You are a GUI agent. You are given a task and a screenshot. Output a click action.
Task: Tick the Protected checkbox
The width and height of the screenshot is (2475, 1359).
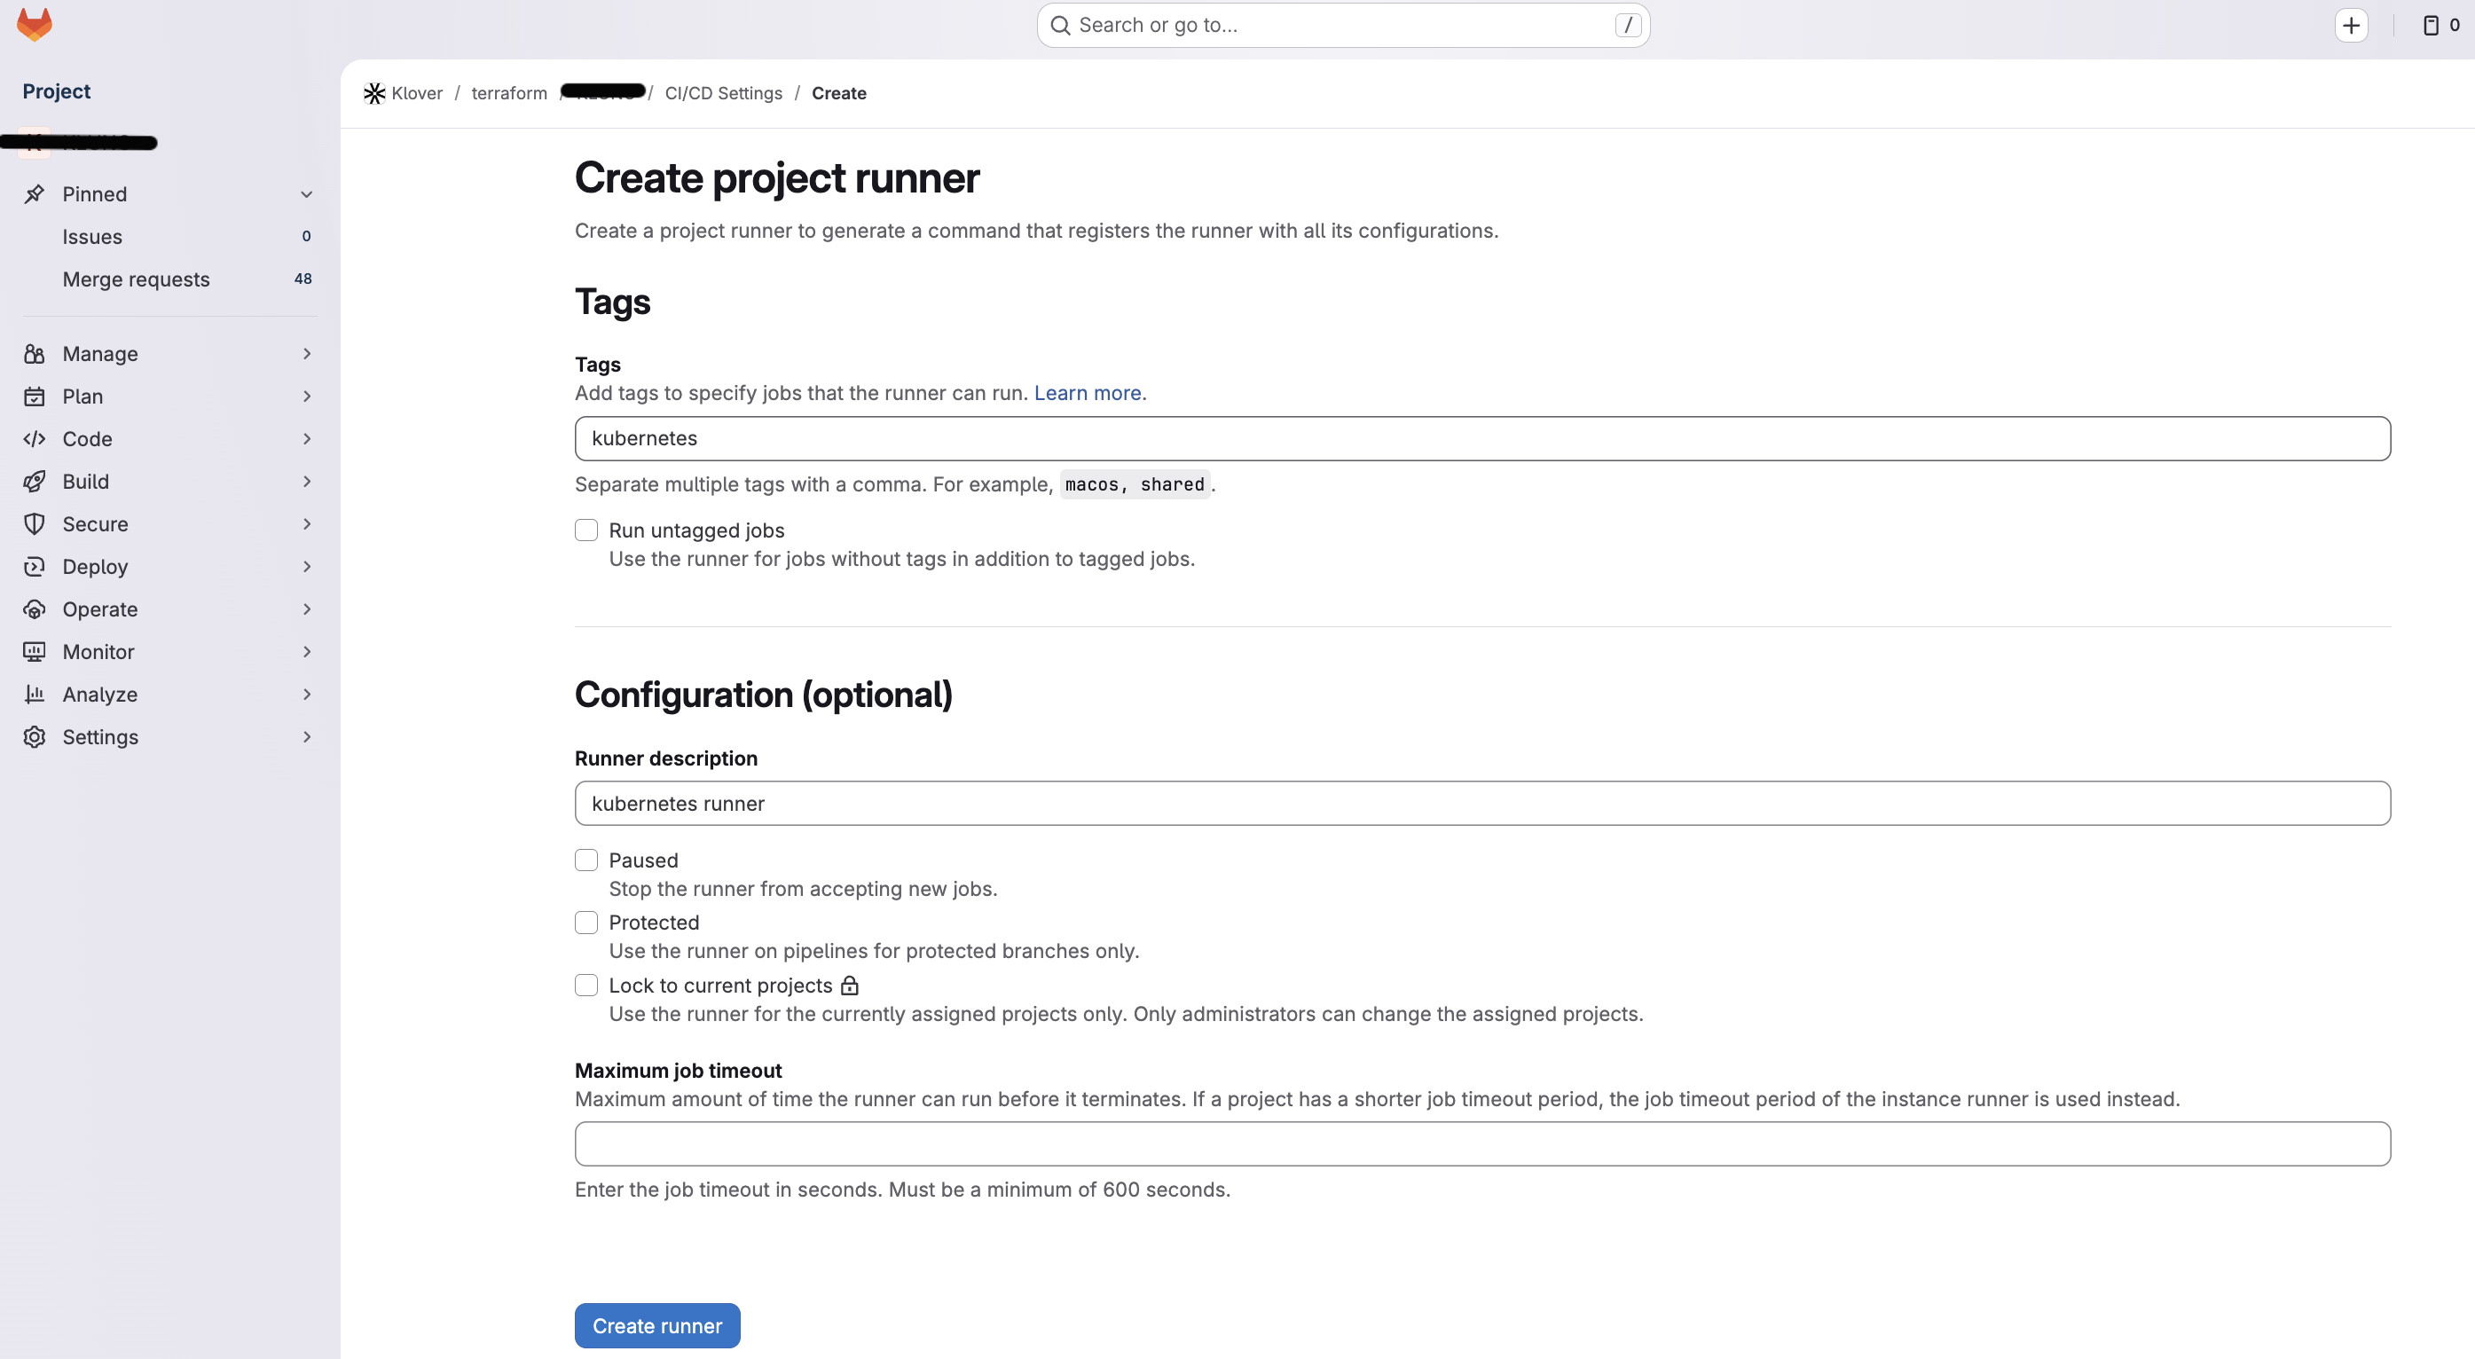pos(586,923)
